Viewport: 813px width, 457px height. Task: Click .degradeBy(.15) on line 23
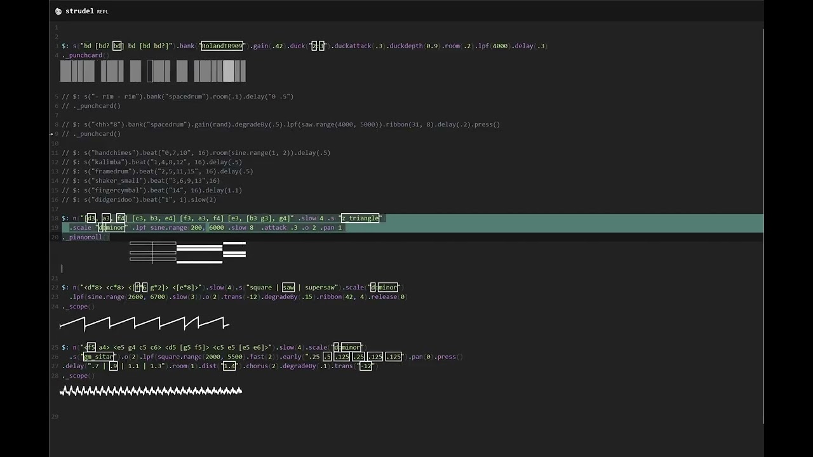[x=288, y=297]
